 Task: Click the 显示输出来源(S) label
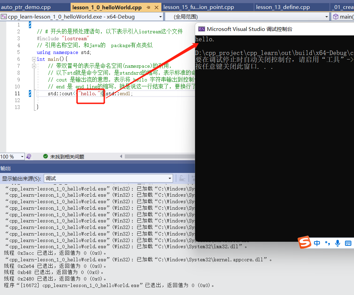click(21, 178)
